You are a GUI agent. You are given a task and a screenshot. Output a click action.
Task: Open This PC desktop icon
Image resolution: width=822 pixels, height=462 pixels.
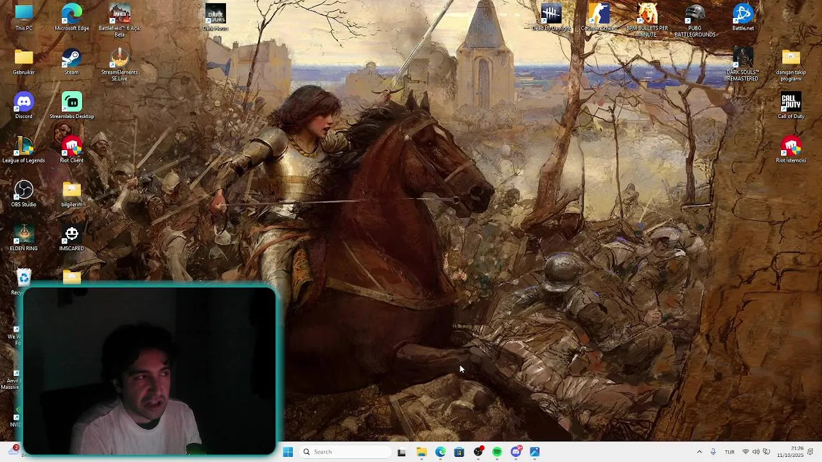[x=24, y=17]
